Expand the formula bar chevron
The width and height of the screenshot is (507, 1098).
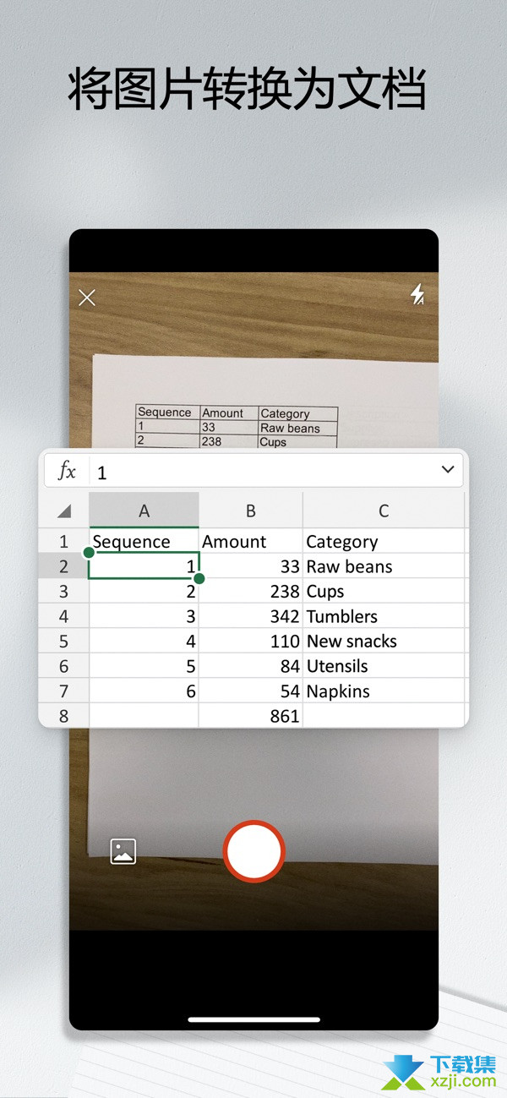click(448, 470)
